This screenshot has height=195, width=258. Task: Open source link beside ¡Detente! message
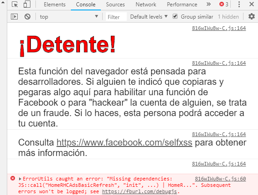(x=219, y=28)
